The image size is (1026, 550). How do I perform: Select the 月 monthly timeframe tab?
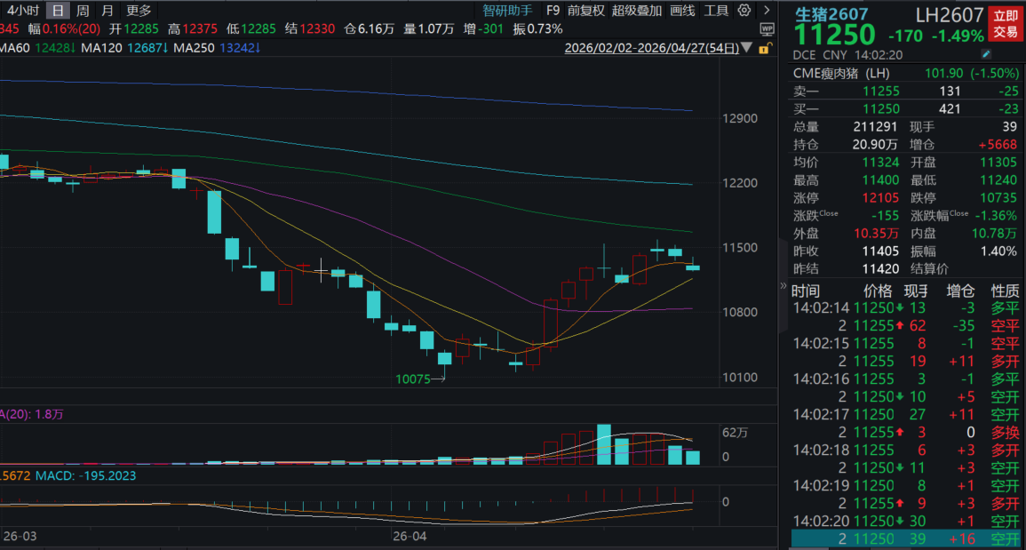coord(107,11)
